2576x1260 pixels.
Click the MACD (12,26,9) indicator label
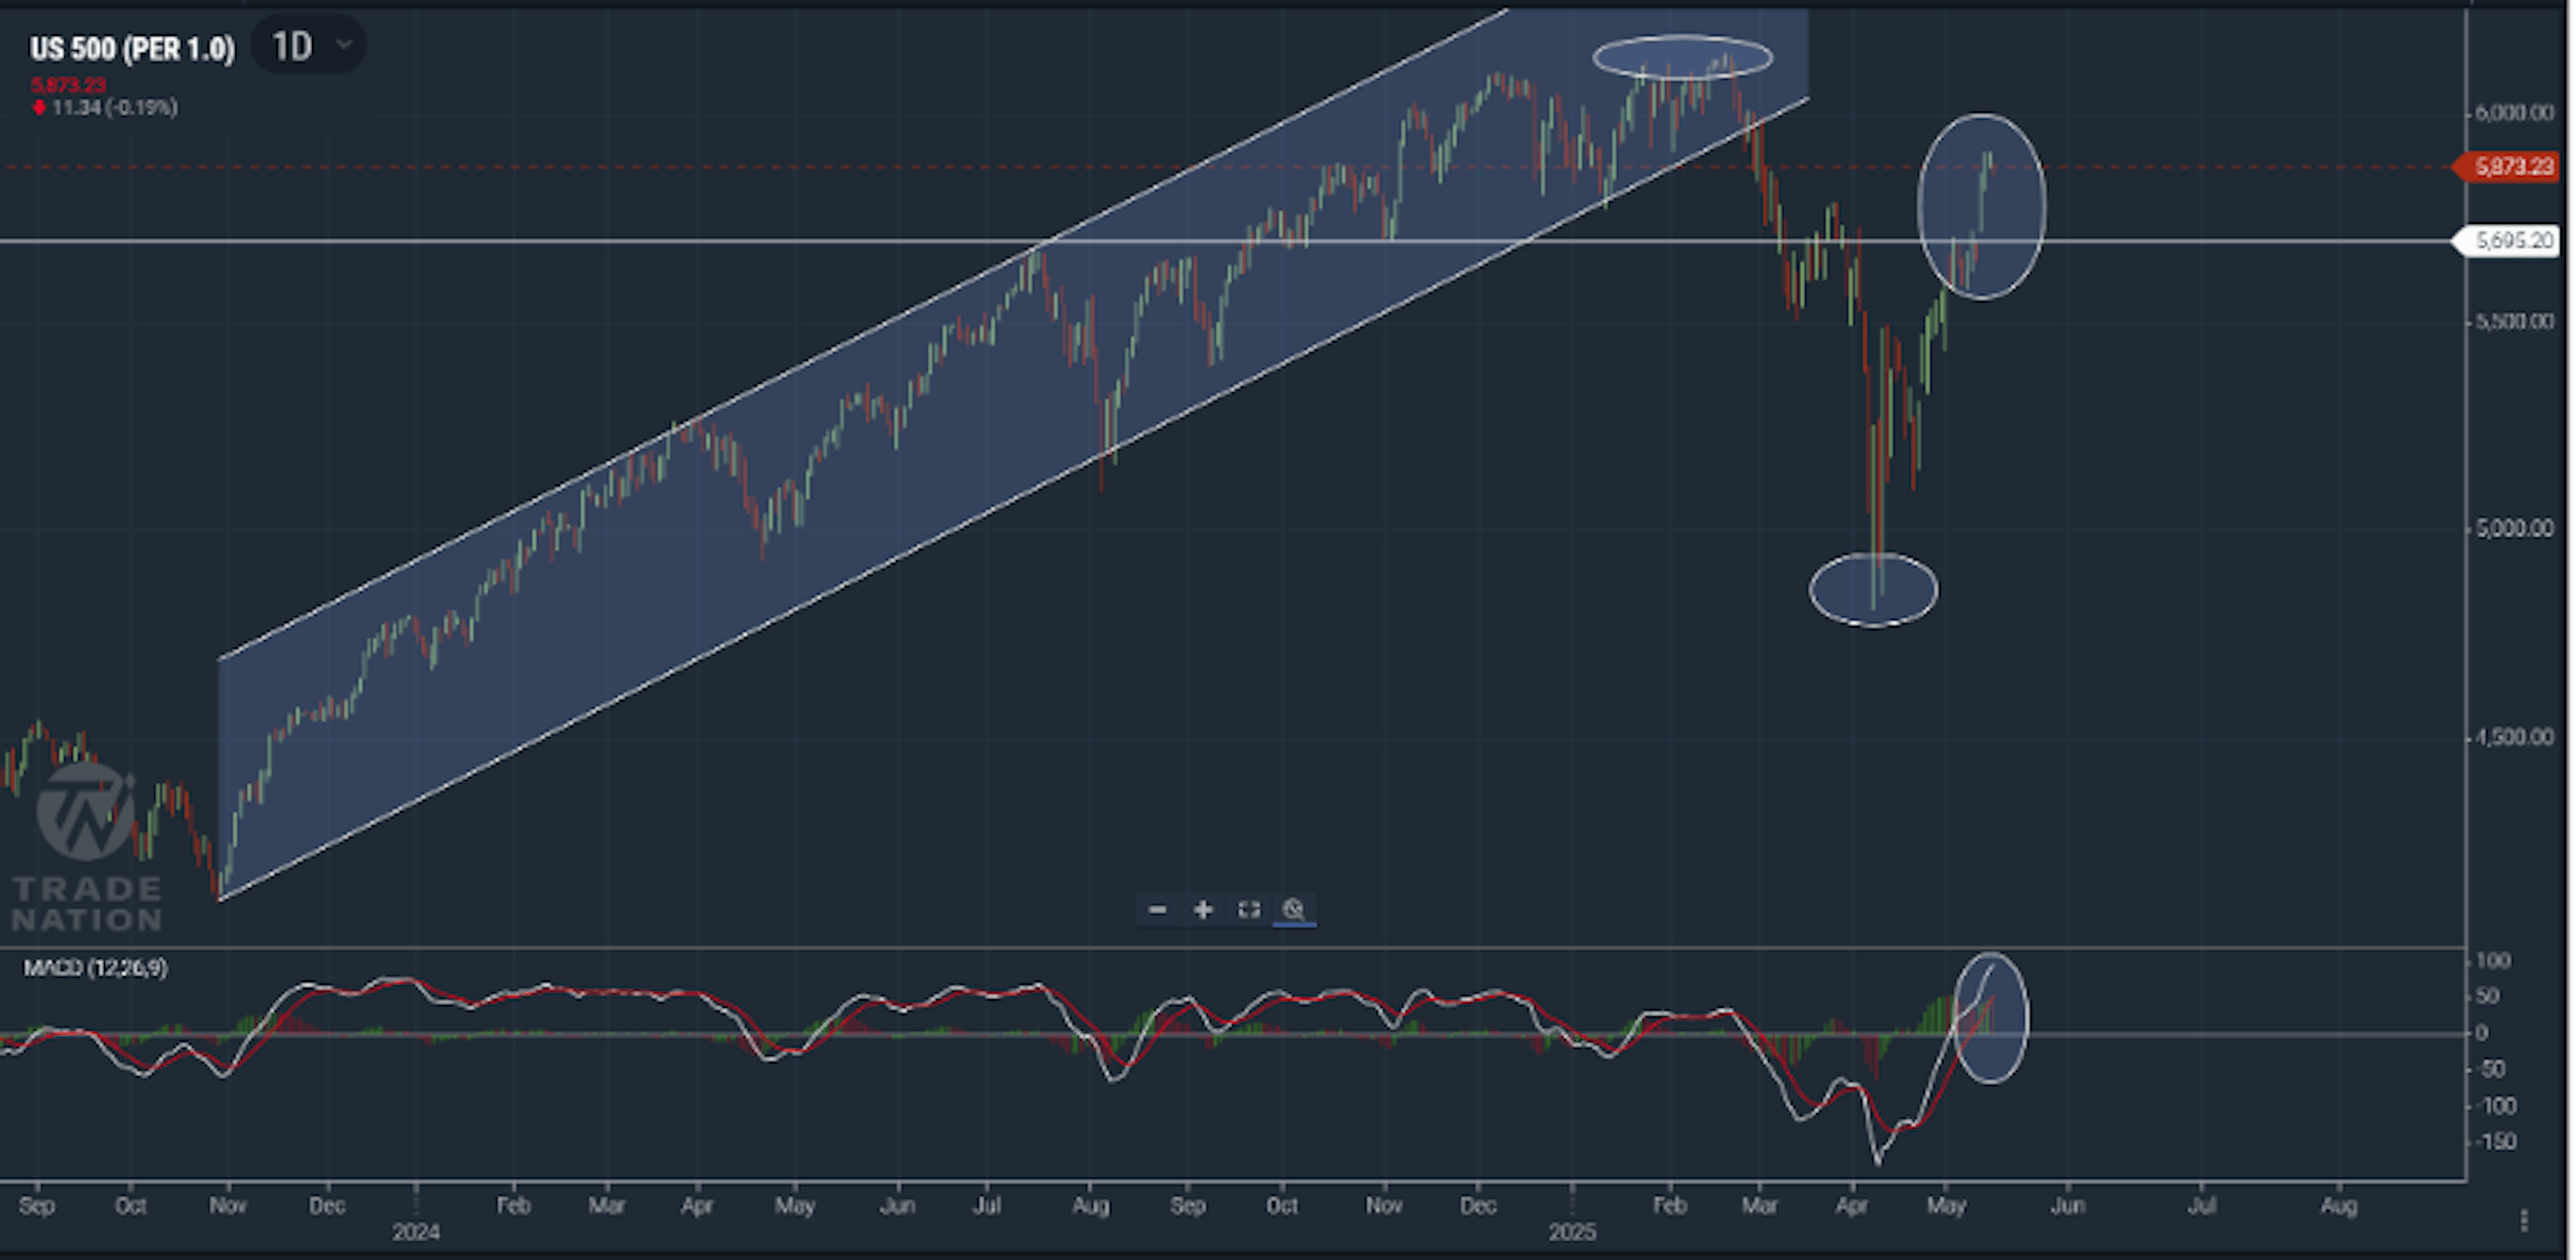pyautogui.click(x=96, y=967)
